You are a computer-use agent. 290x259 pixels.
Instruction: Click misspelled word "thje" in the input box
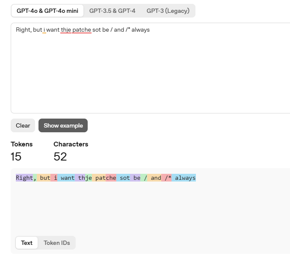pos(66,30)
